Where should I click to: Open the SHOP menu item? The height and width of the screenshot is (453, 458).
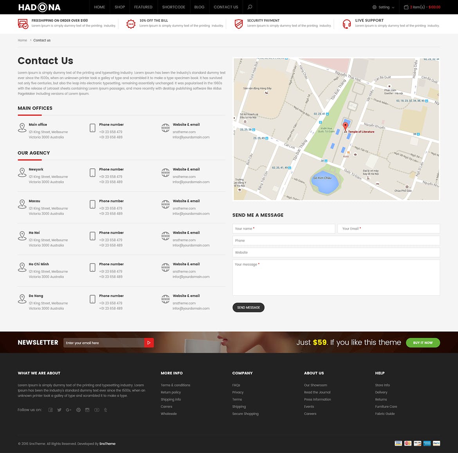tap(120, 7)
